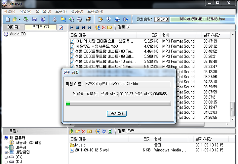This screenshot has height=164, width=238.
Task: Sort upper list by 크기 column header
Action: tap(148, 35)
